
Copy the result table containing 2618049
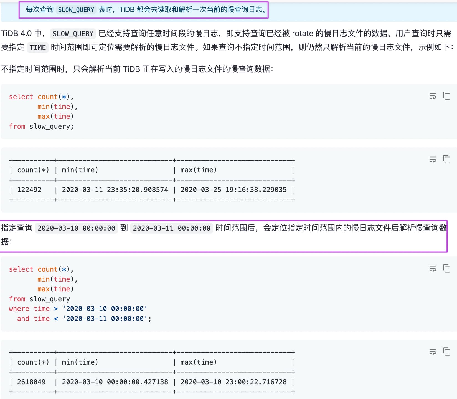tap(446, 352)
